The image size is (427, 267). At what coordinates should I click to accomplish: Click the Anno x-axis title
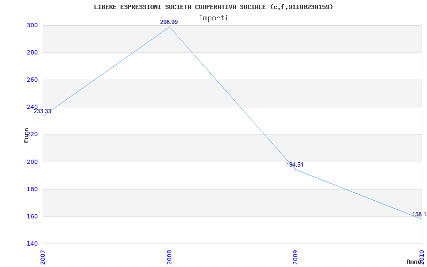coord(414,262)
